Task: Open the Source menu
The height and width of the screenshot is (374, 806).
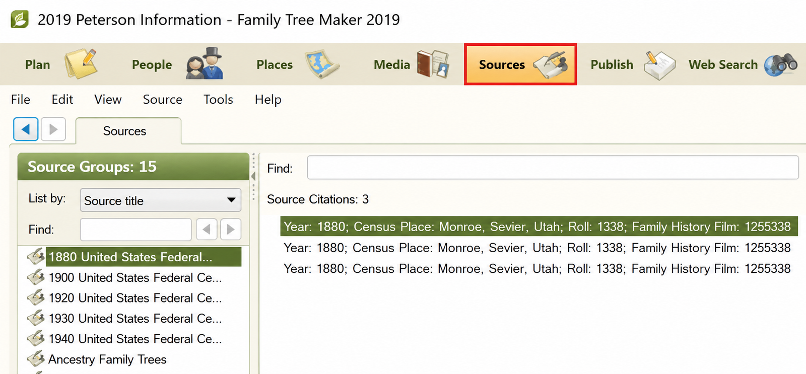Action: (x=162, y=100)
